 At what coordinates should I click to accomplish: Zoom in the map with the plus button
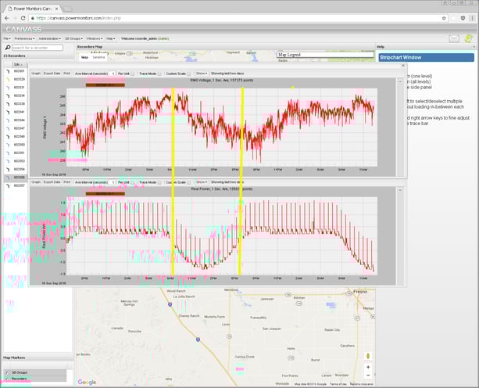[368, 367]
